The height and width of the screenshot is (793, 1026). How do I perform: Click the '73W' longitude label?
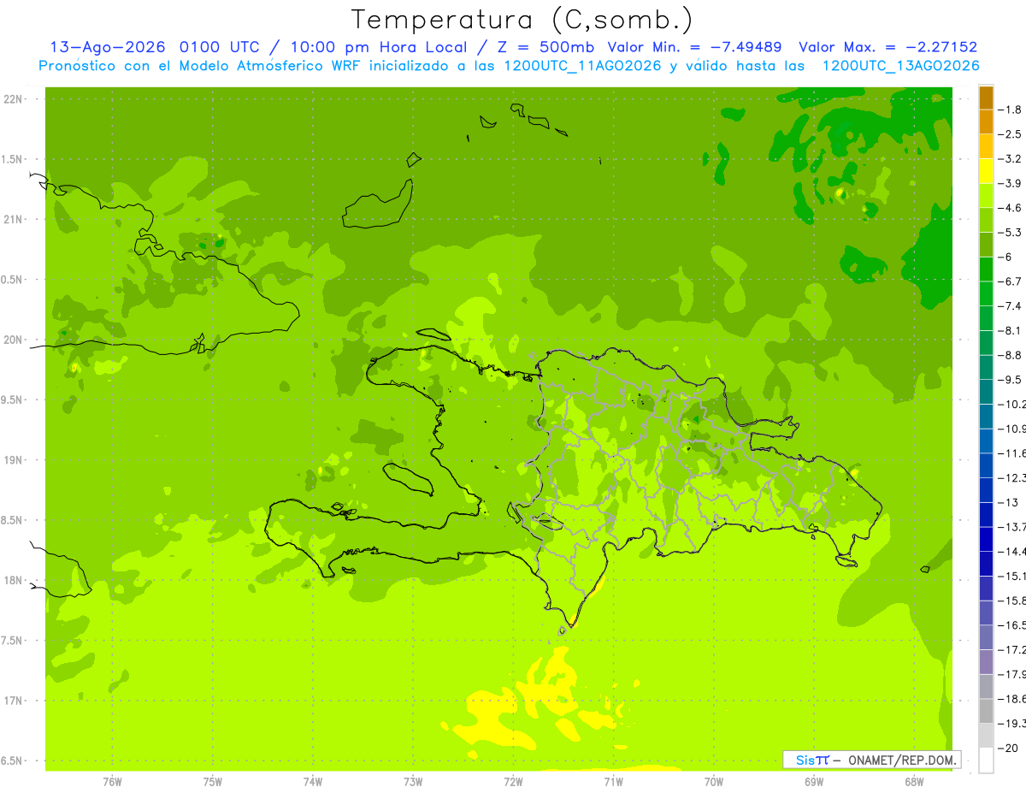point(413,782)
